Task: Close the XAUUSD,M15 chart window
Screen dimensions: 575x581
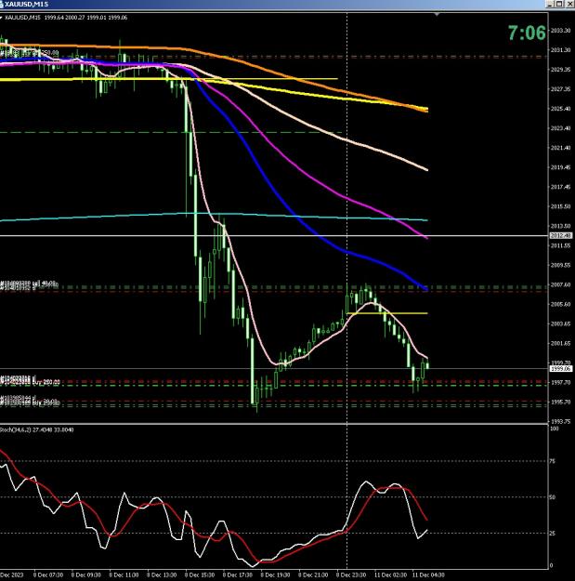Action: (569, 4)
